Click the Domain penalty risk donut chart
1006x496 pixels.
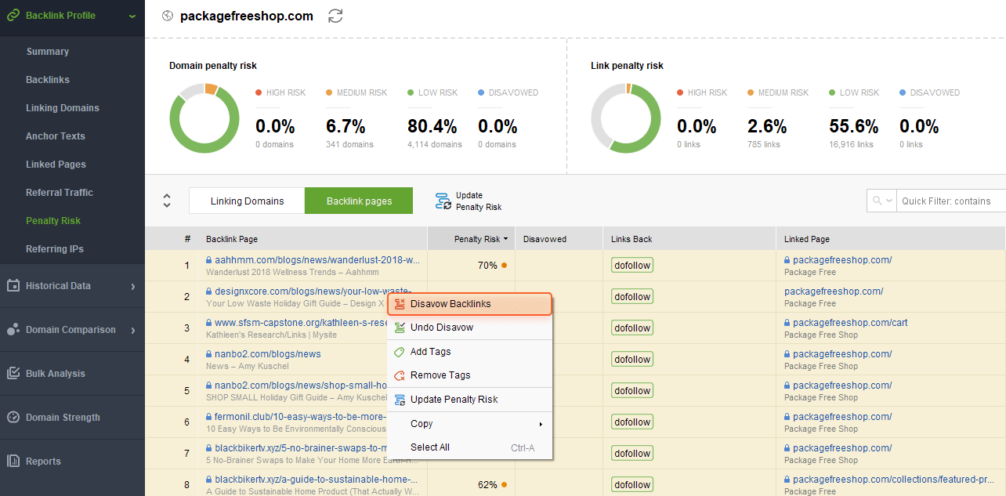[204, 118]
